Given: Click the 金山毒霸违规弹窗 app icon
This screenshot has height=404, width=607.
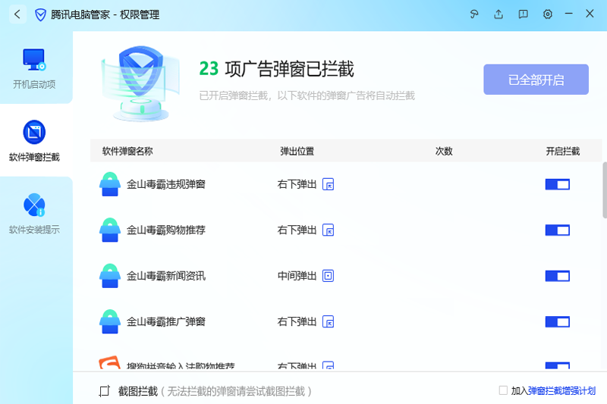Looking at the screenshot, I should pos(110,184).
